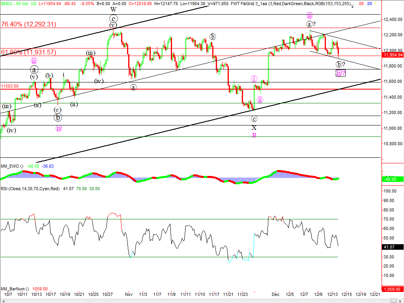Click the 12,400.00 price axis value
Screen dimensions: 404x303
click(x=392, y=19)
